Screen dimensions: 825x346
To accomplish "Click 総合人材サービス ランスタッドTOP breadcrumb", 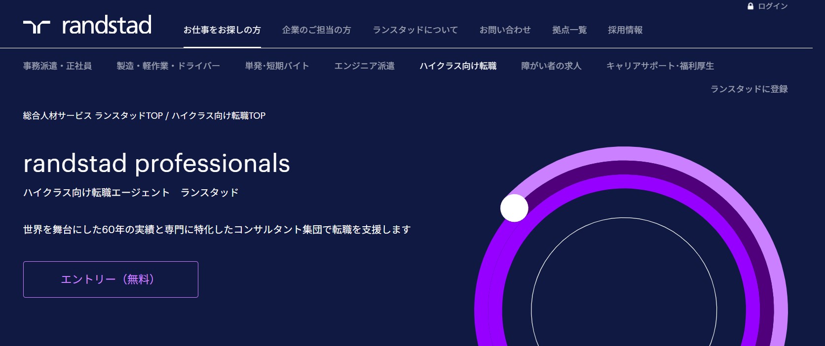I will coord(93,116).
